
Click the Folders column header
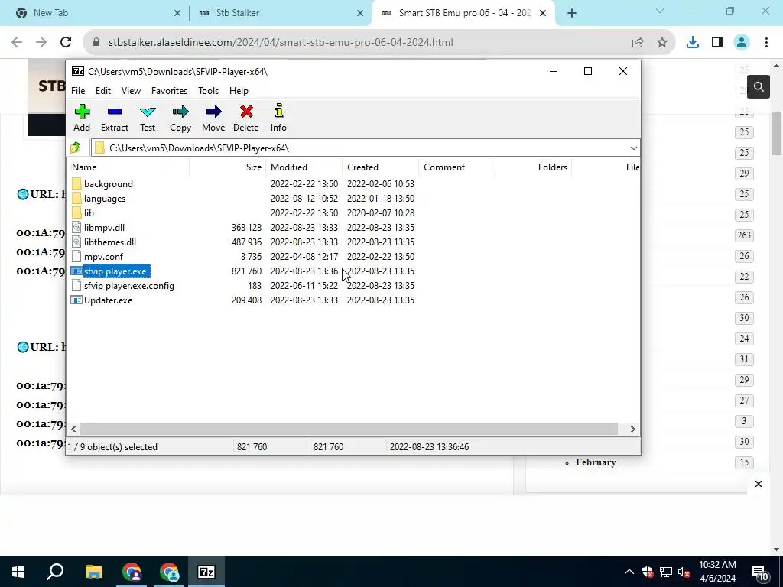(x=533, y=167)
